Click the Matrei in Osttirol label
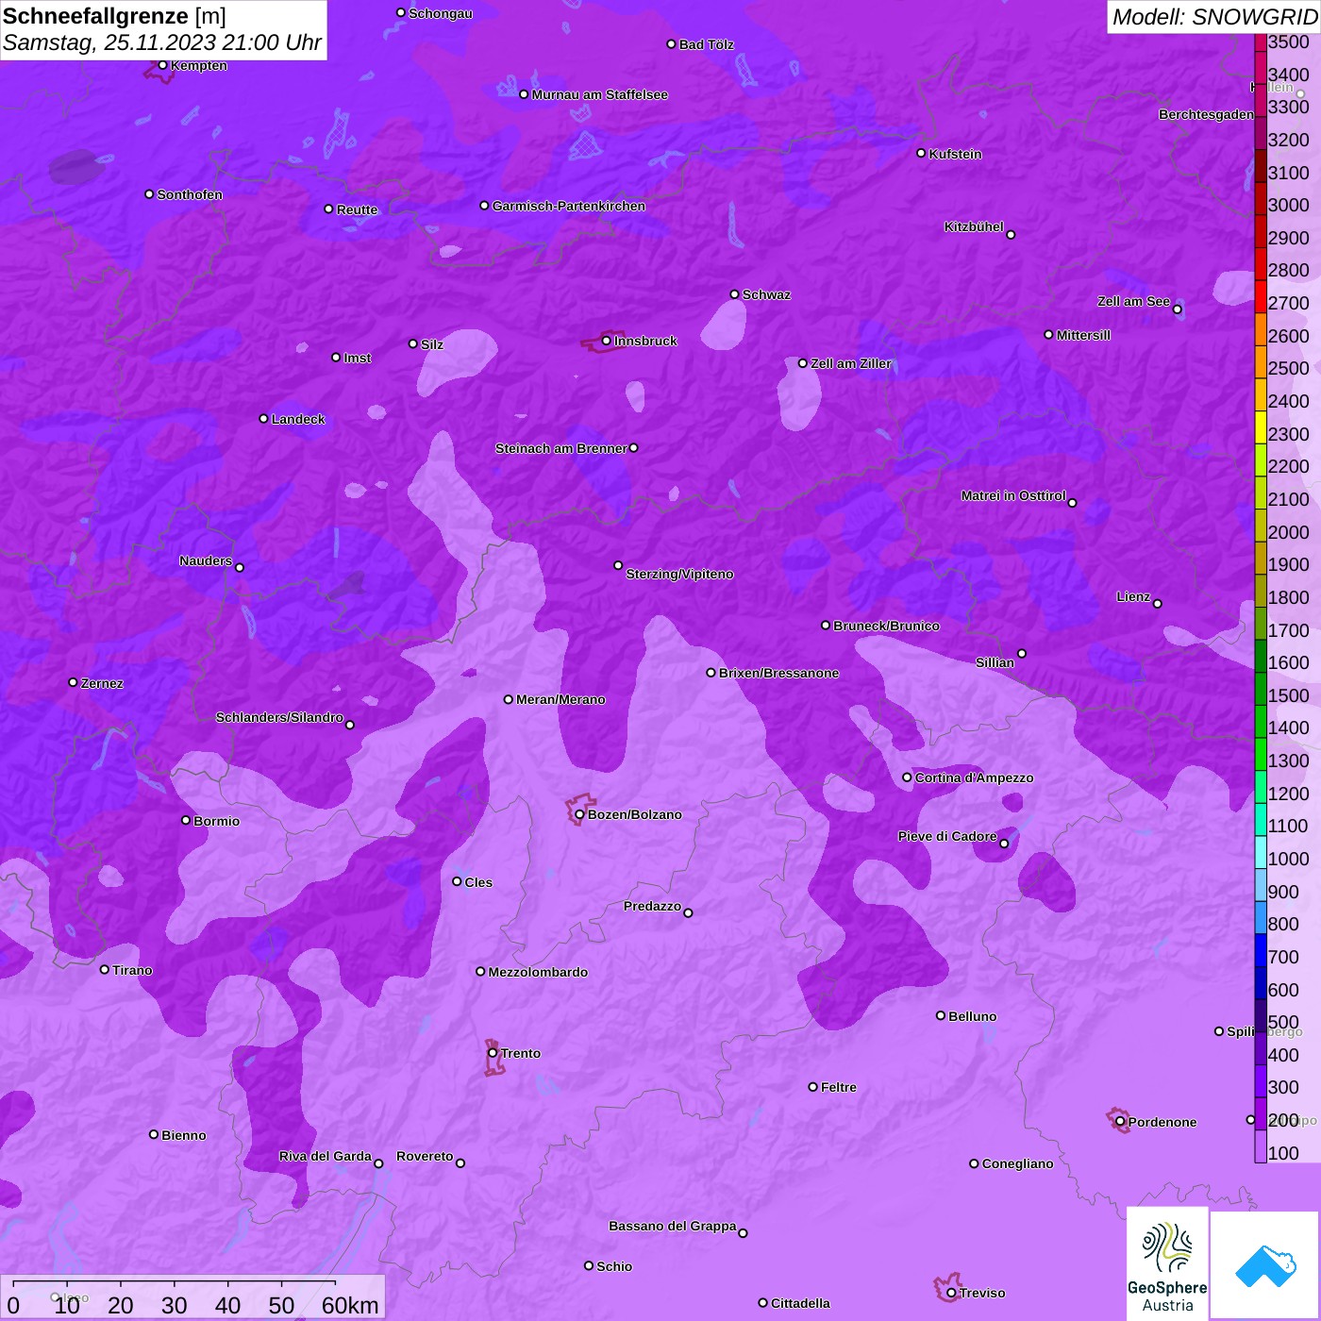The width and height of the screenshot is (1321, 1321). click(1013, 495)
